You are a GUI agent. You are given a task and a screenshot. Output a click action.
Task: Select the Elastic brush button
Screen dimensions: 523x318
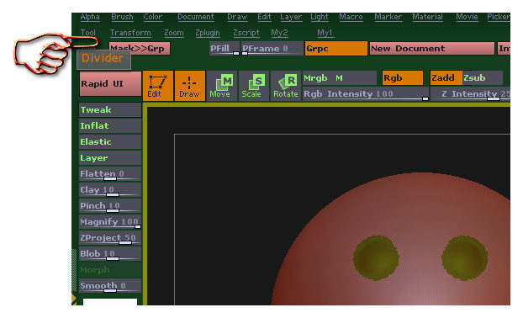coord(110,142)
